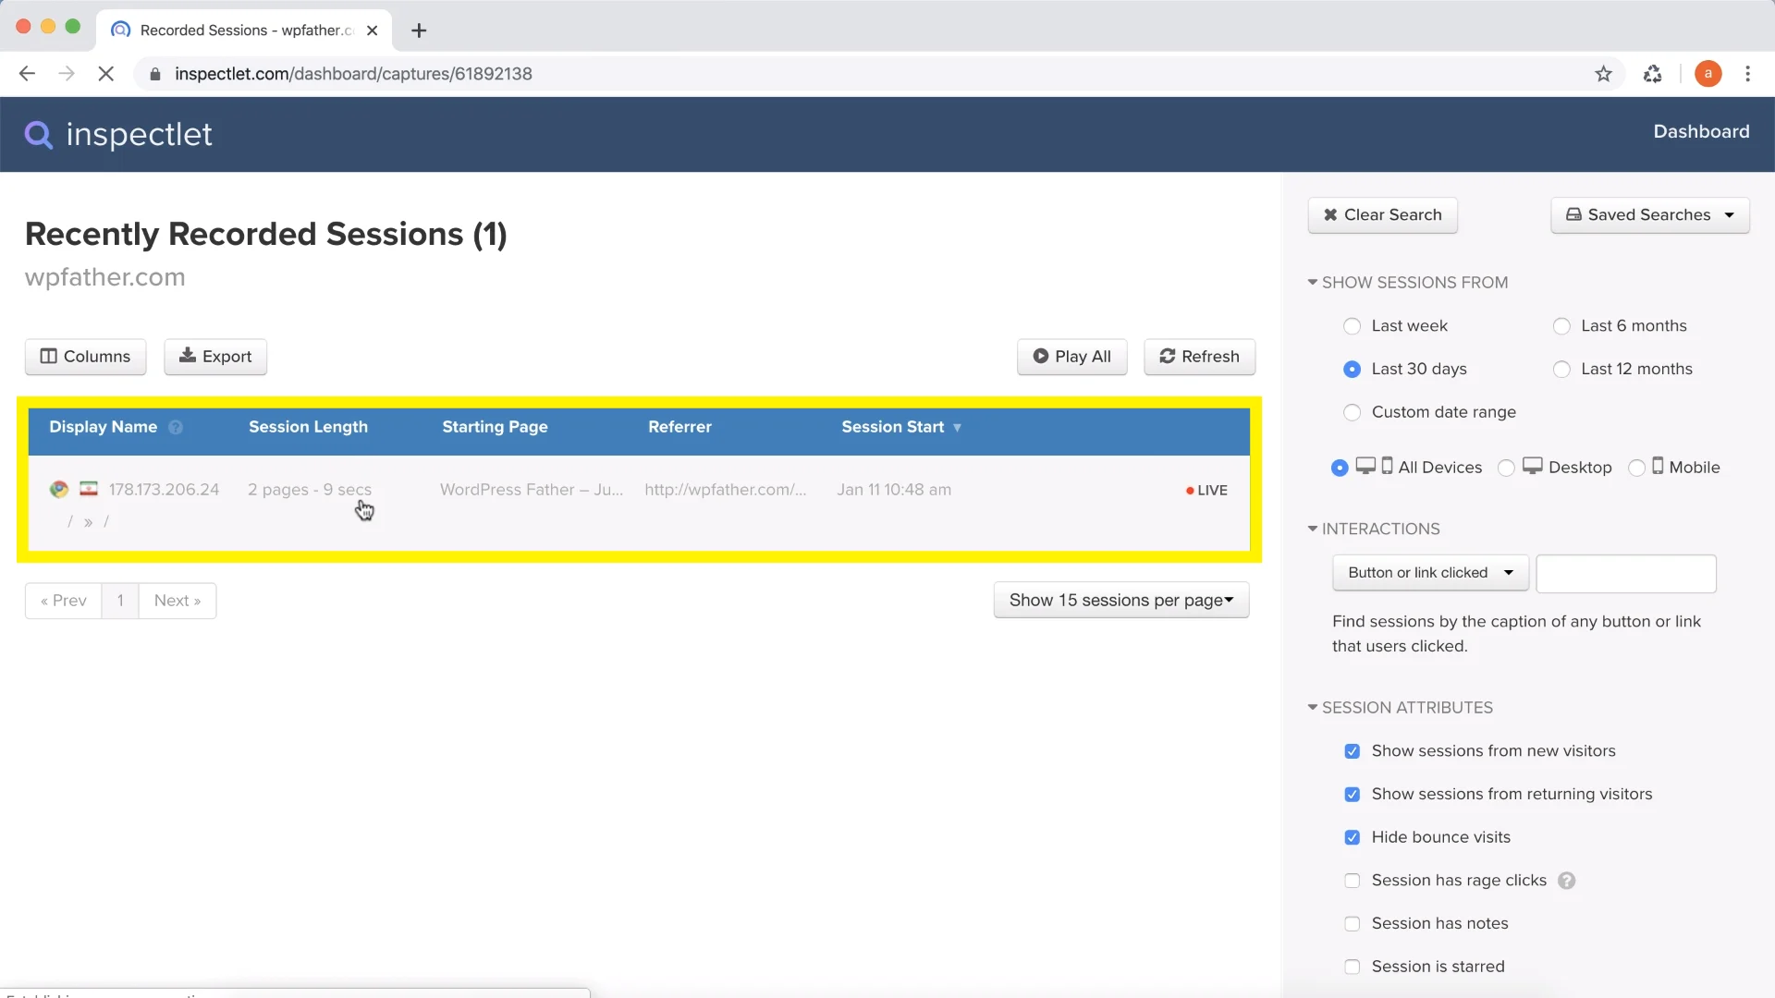Viewport: 1775px width, 998px height.
Task: Filter sessions to Desktop only
Action: [1506, 469]
